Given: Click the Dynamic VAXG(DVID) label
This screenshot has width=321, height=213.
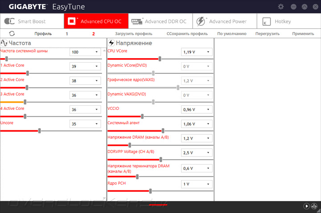Looking at the screenshot, I should click(127, 94).
